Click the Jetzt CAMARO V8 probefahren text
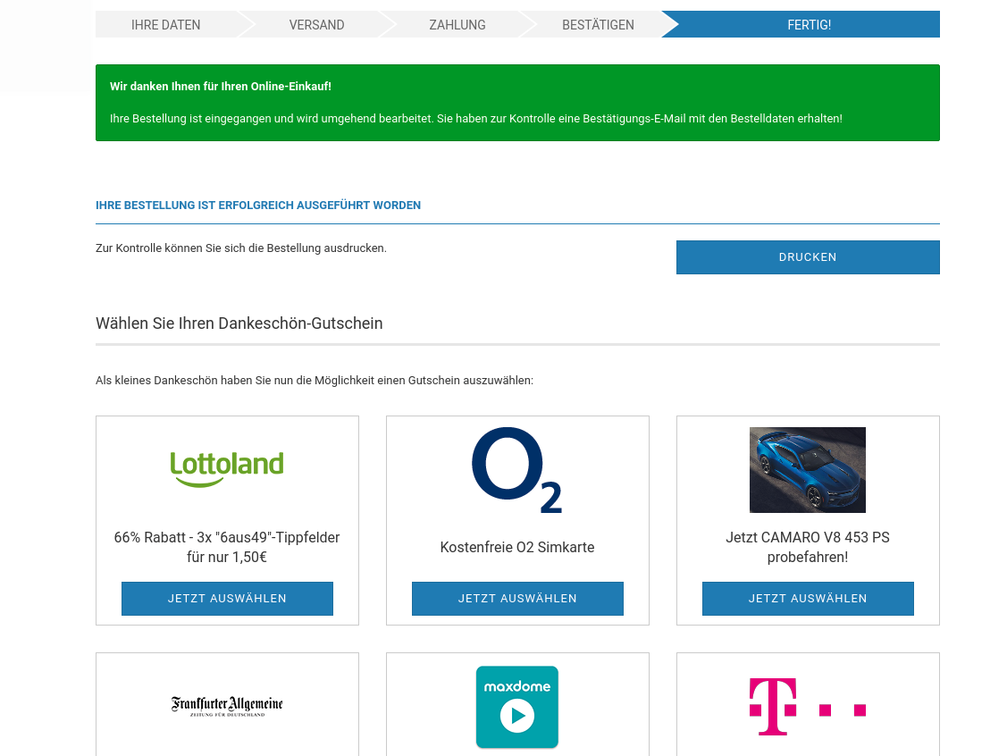The height and width of the screenshot is (756, 1007). (807, 547)
